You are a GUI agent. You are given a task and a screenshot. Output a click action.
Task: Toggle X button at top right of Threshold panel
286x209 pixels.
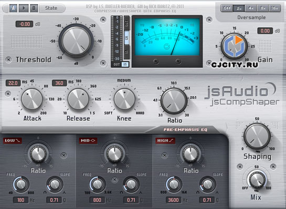103,20
